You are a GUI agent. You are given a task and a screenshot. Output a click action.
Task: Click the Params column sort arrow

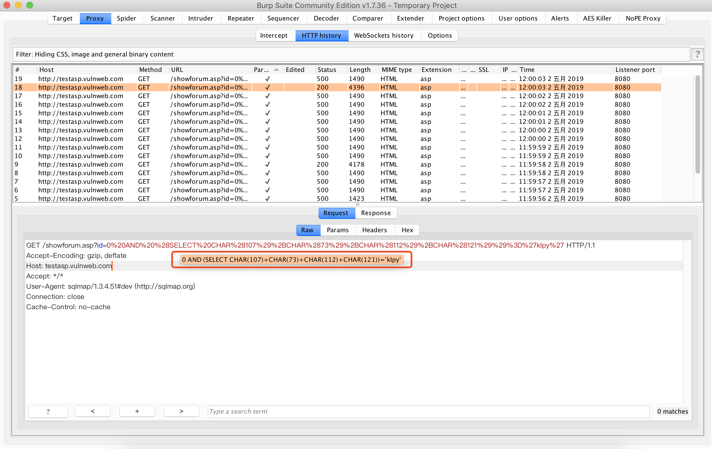[276, 70]
